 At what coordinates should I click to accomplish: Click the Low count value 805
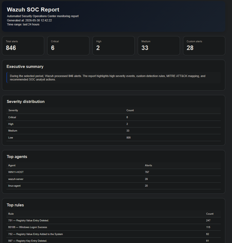(128, 138)
